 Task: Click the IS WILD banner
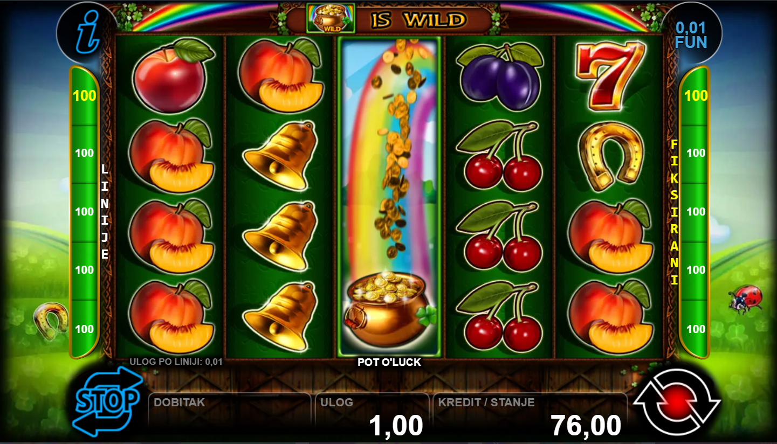388,19
